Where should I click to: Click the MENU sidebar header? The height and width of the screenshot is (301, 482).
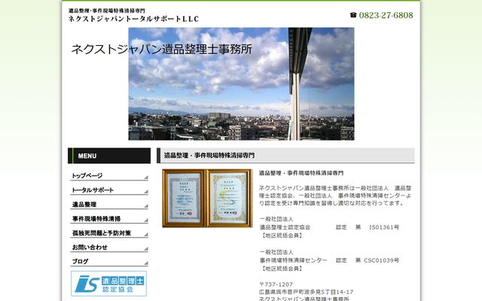[109, 156]
